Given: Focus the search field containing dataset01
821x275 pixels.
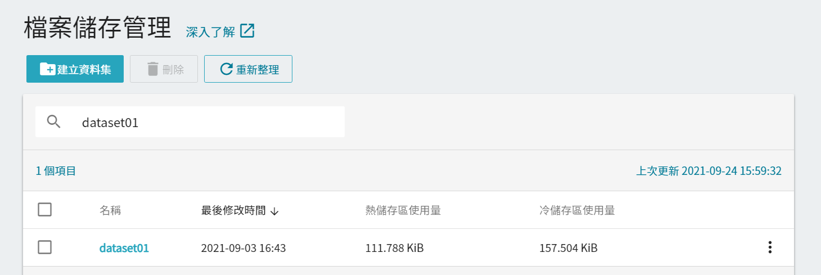Looking at the screenshot, I should 208,122.
